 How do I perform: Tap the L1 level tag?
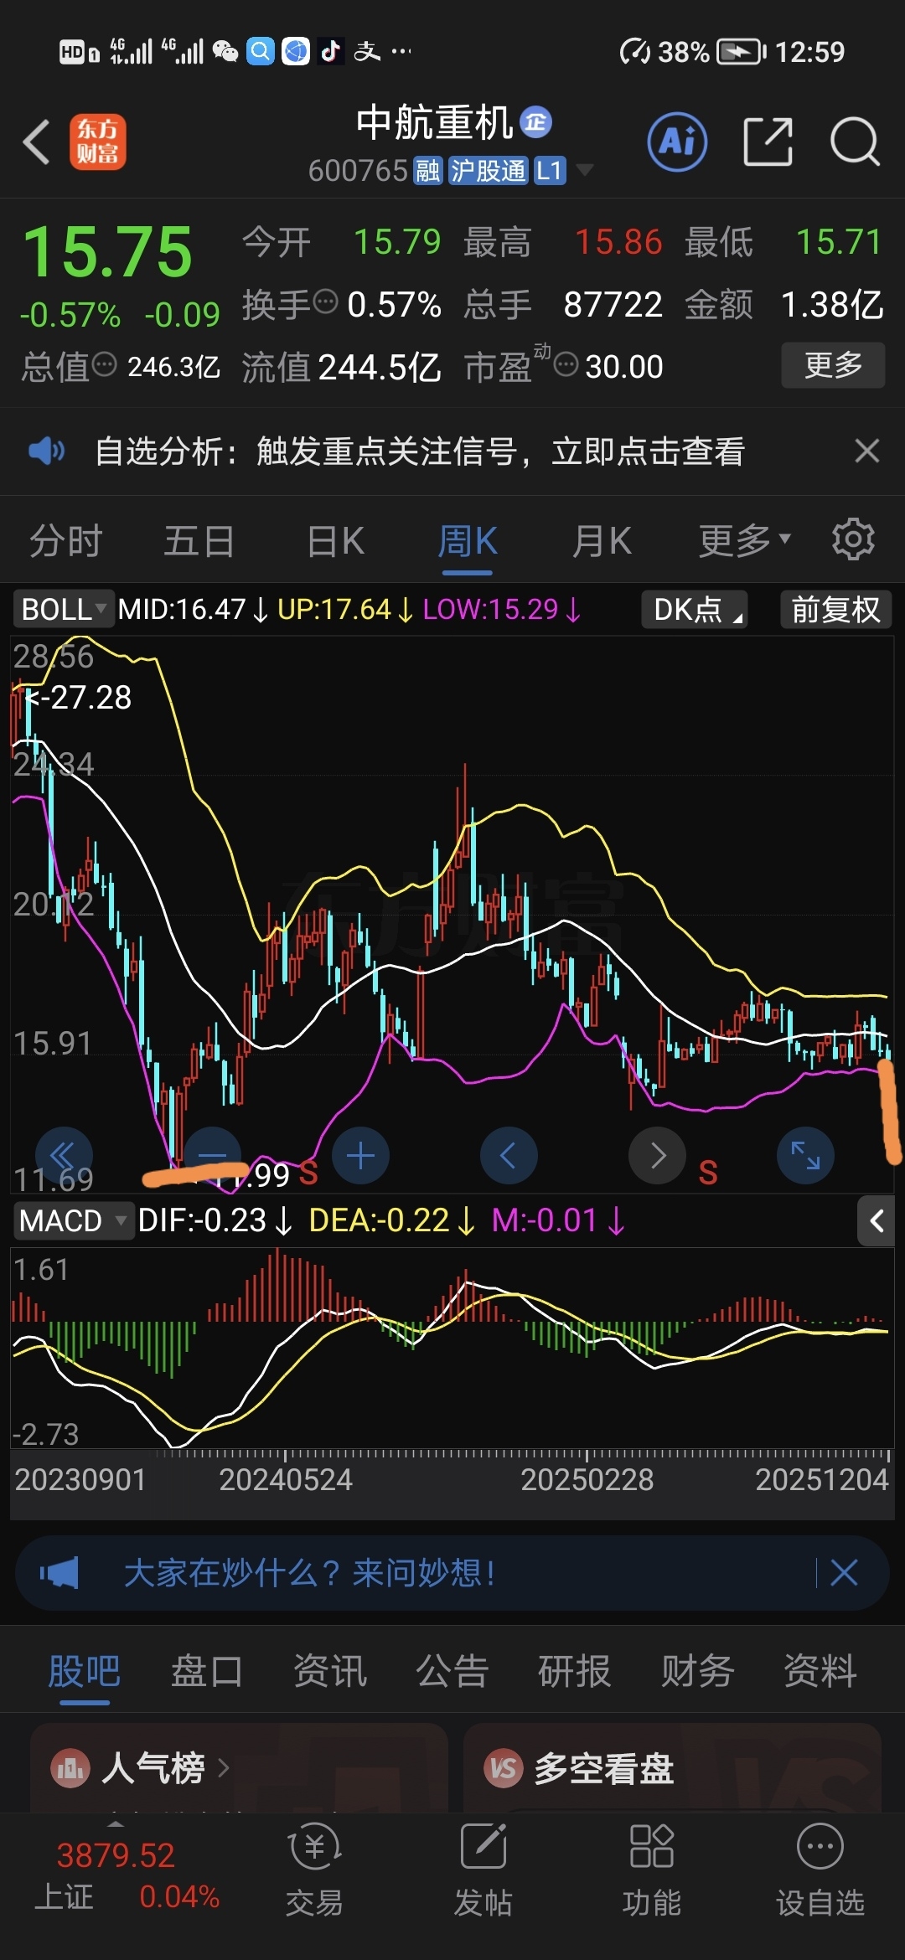tap(550, 171)
